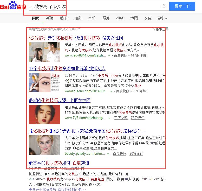Open the 视频 tab

coord(120,18)
